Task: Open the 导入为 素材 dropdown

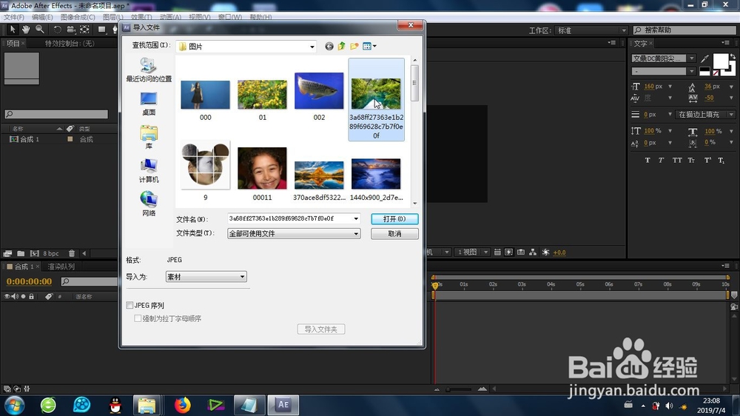Action: pyautogui.click(x=206, y=277)
